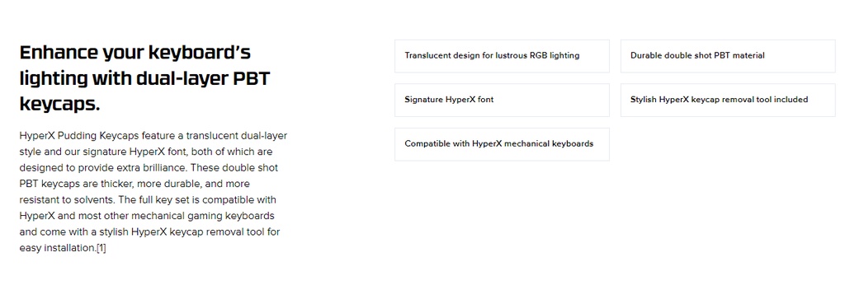This screenshot has height=304, width=845.
Task: Open the Signature HyperX font feature box
Action: coord(502,100)
